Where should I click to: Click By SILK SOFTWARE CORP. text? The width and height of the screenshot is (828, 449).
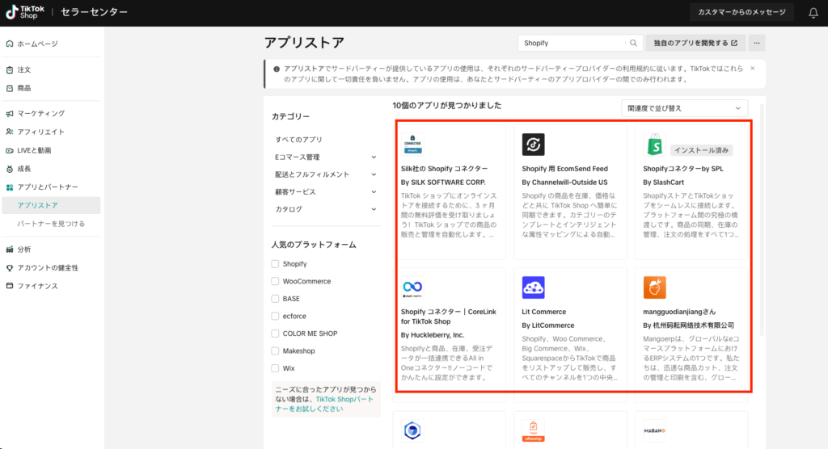[443, 183]
